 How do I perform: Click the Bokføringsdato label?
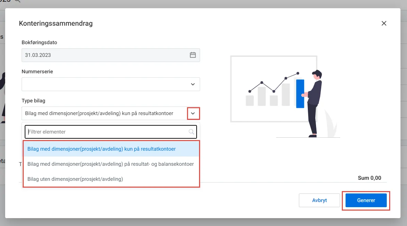(x=39, y=42)
